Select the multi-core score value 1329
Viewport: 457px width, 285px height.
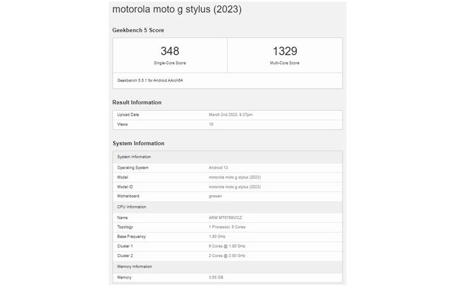point(284,51)
